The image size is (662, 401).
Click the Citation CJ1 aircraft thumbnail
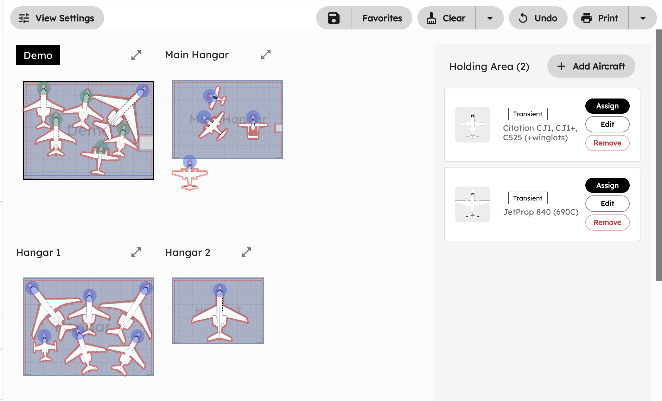[x=472, y=124]
